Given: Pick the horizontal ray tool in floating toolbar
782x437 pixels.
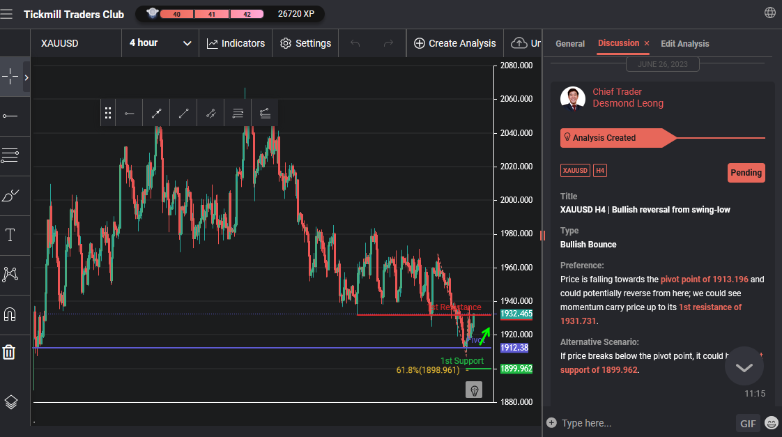Looking at the screenshot, I should click(x=129, y=113).
